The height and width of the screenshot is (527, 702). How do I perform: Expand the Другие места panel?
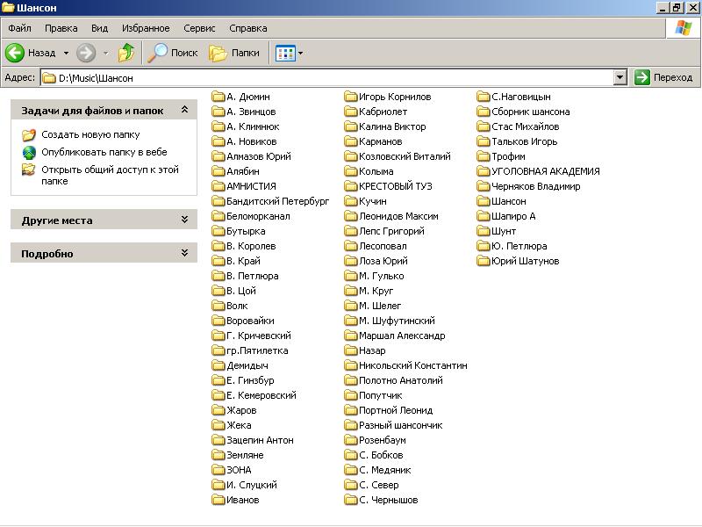(x=184, y=220)
